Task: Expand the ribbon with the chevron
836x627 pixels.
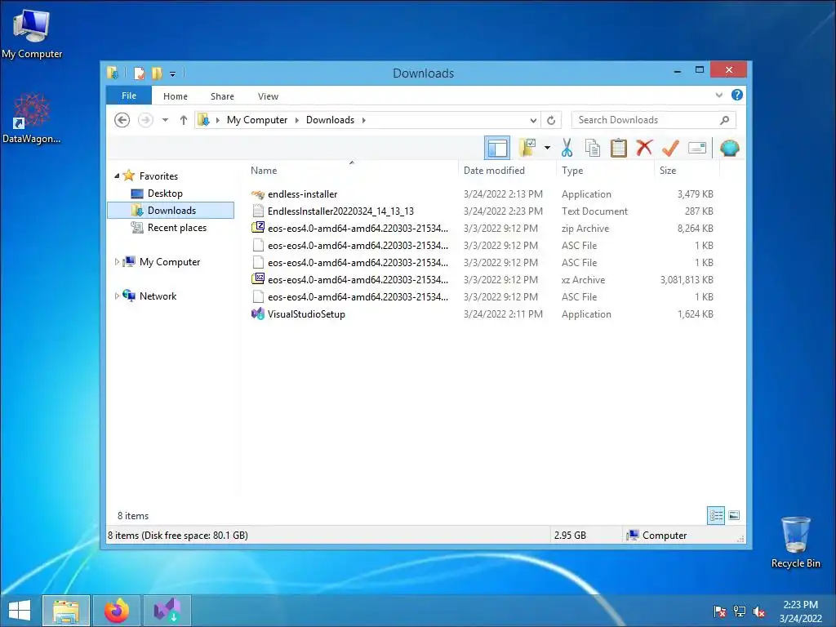Action: (x=718, y=95)
